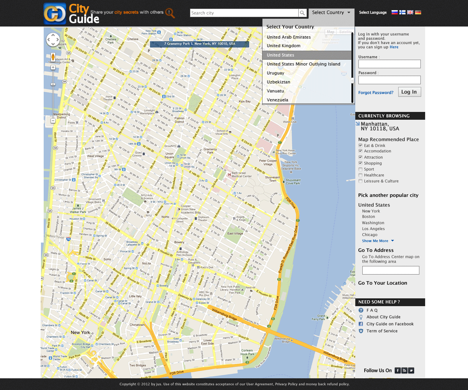Click the sign up Here link

(x=394, y=47)
